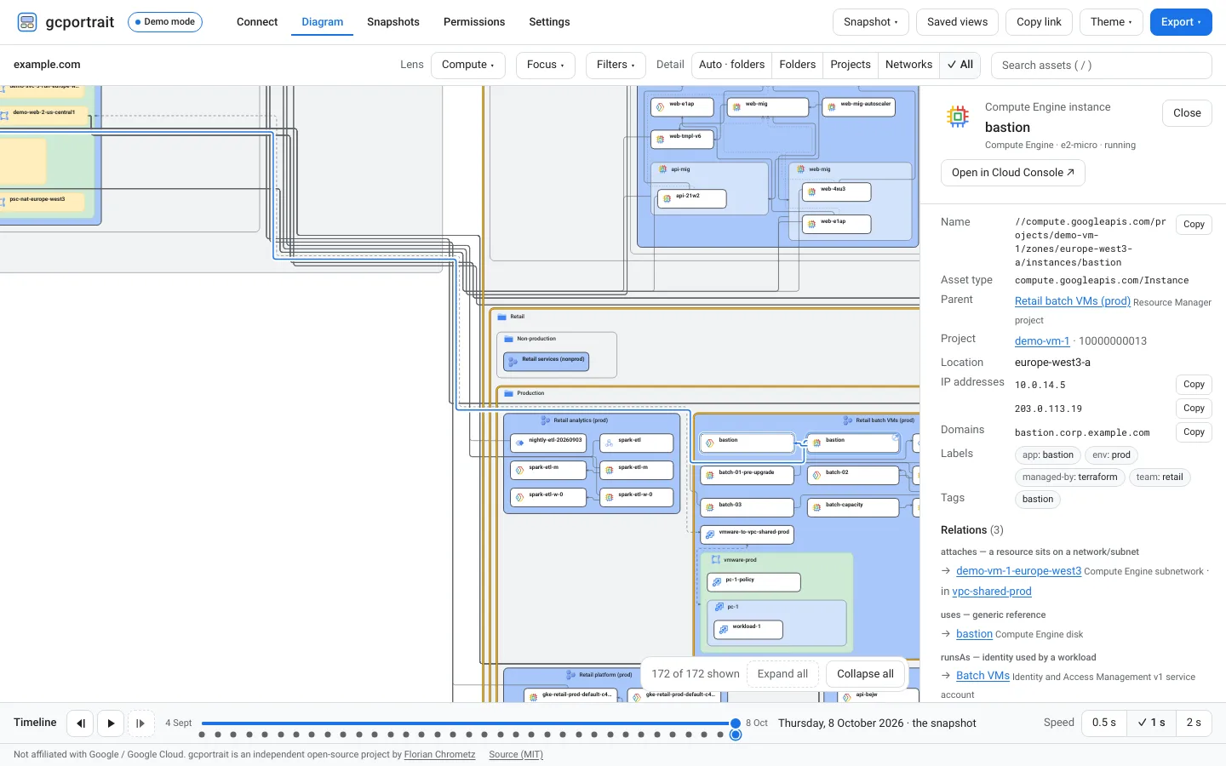This screenshot has width=1226, height=766.
Task: Set detail level to Auto · folders
Action: point(731,65)
